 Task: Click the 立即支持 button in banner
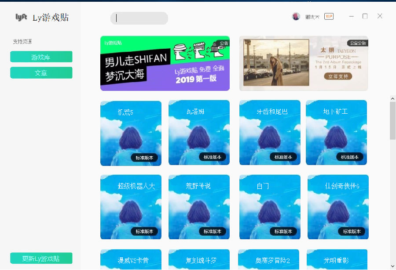(338, 76)
